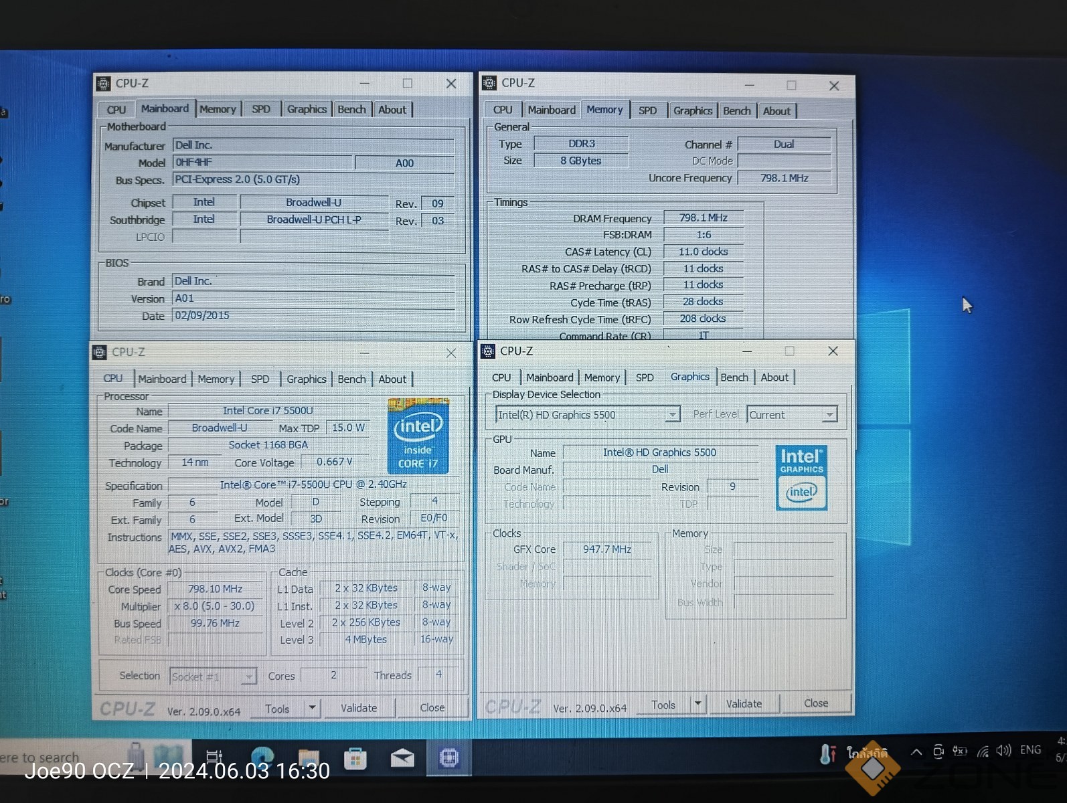Open the Bench tab in the Memory window
The image size is (1067, 803).
click(737, 111)
